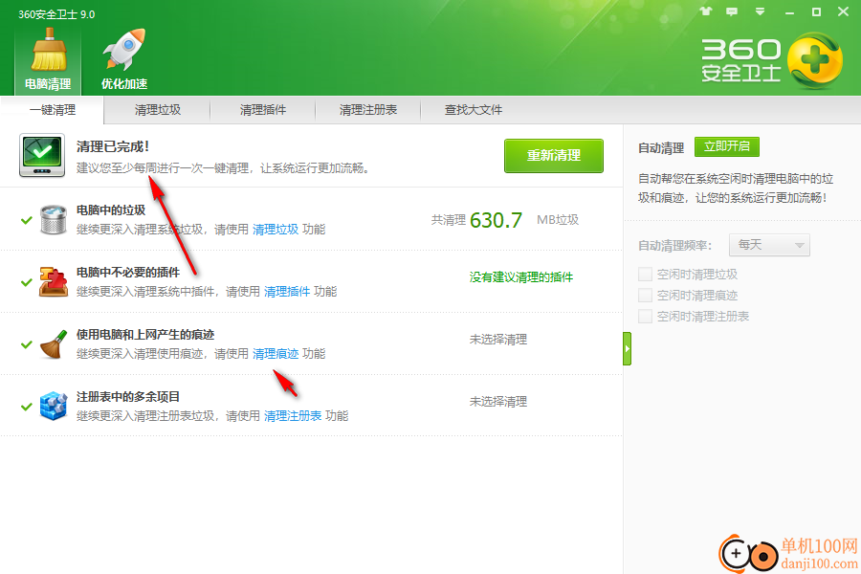Viewport: 861px width, 574px height.
Task: Click the green checkmark beside 电脑中的垃圾
Action: coord(27,220)
